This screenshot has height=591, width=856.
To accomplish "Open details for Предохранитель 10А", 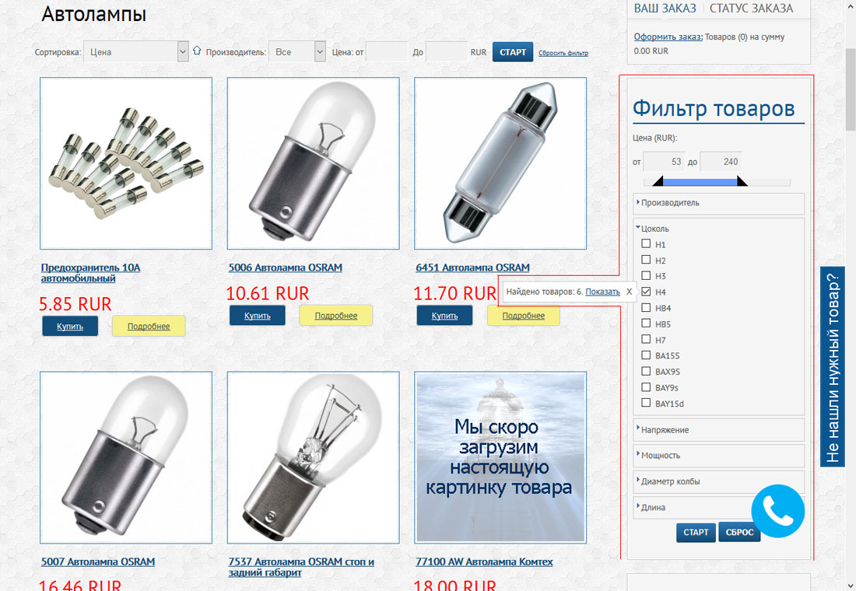I will point(149,326).
